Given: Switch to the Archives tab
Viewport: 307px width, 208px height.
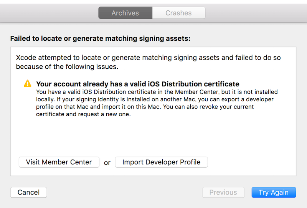Looking at the screenshot, I should [125, 13].
